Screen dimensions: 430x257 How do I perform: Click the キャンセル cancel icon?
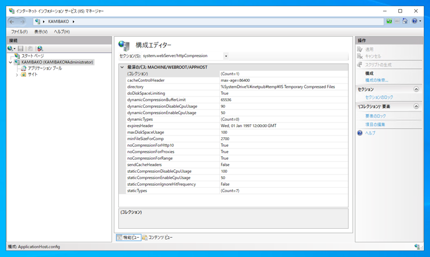[360, 56]
